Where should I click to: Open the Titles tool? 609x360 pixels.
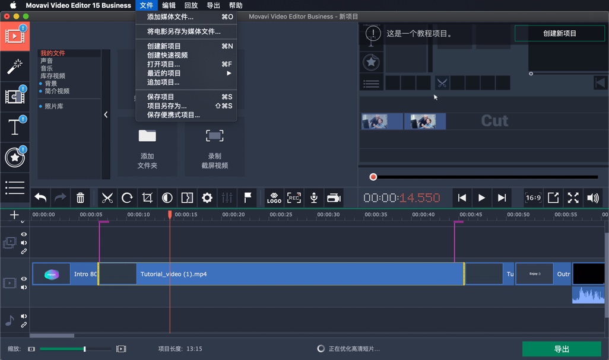click(14, 126)
